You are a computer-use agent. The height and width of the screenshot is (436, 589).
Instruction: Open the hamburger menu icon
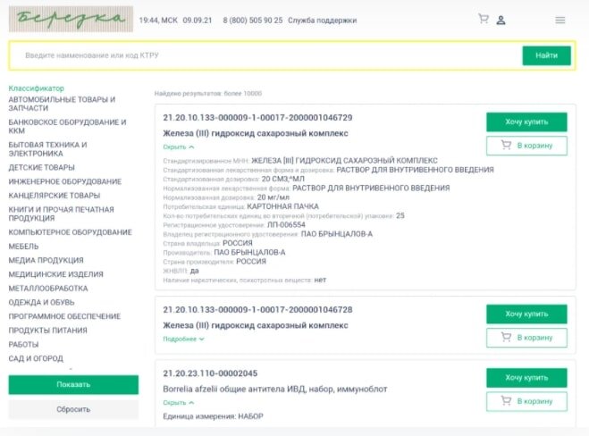(x=560, y=20)
